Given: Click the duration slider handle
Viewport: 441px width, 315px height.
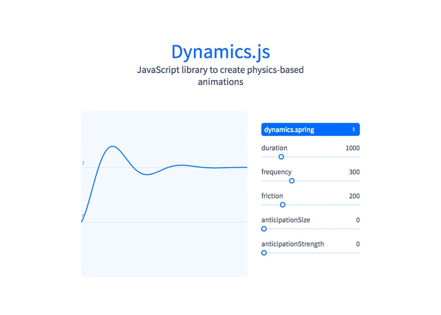Looking at the screenshot, I should [281, 157].
